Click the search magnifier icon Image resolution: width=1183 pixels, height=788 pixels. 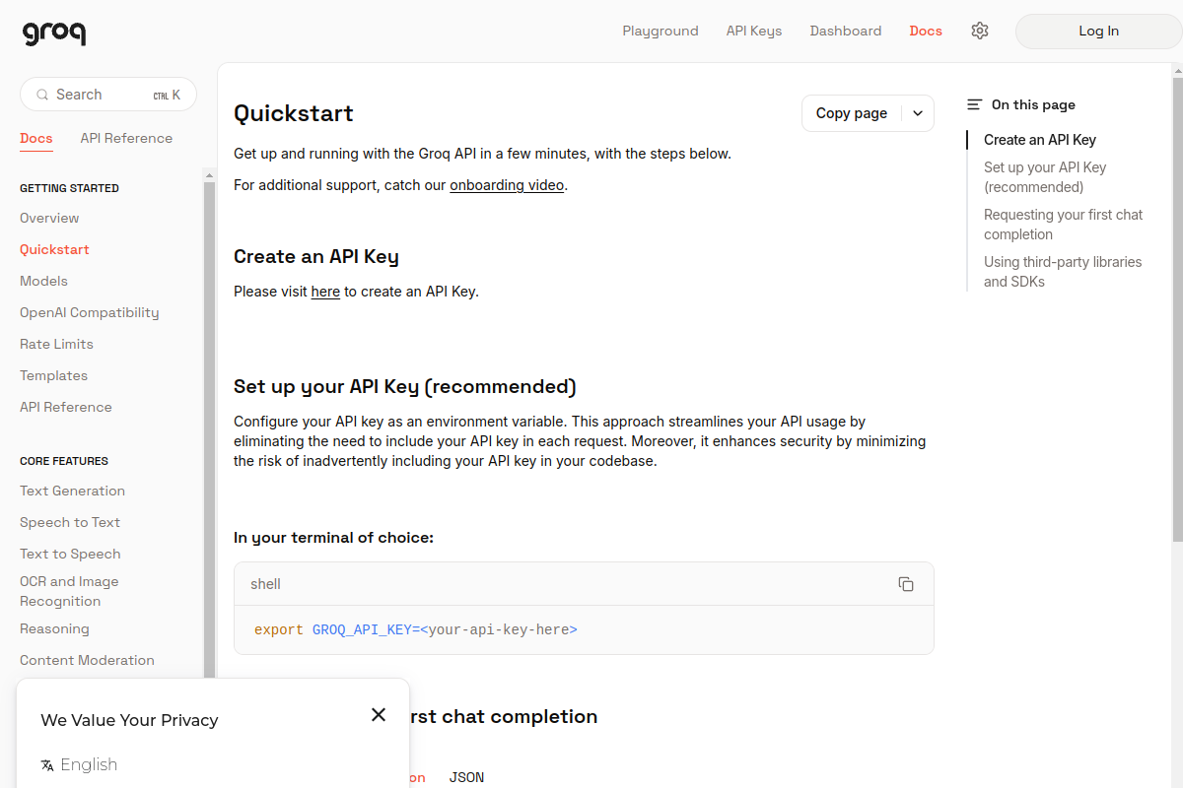42,95
